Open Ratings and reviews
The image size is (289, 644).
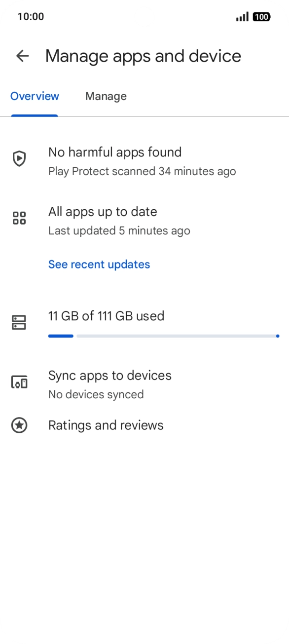(144, 425)
